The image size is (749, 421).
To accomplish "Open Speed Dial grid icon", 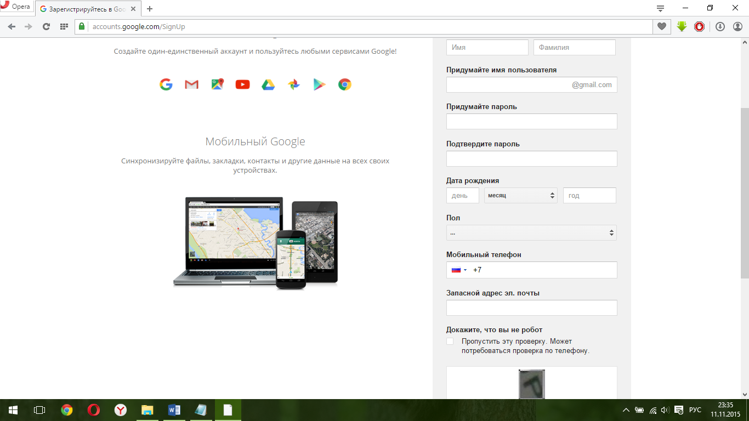I will pos(64,26).
